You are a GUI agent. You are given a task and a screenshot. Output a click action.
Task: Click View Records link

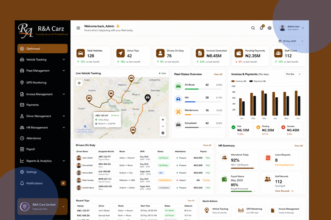[x=284, y=191]
